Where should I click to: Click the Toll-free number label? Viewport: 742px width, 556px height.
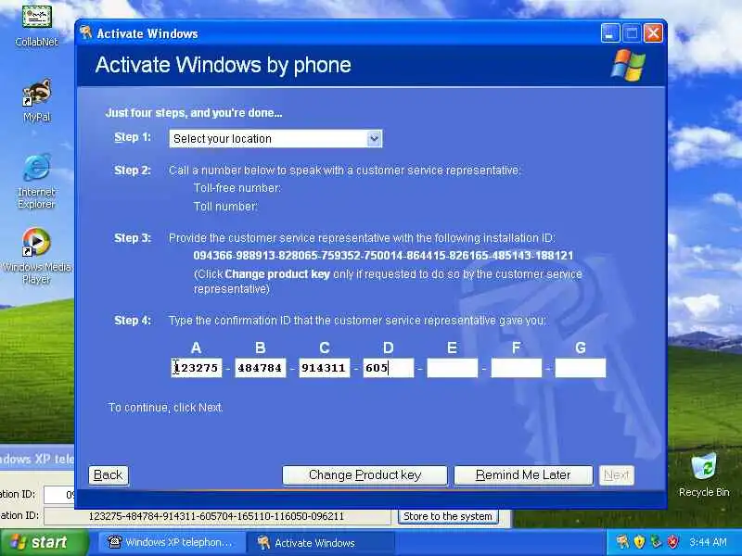click(x=237, y=188)
